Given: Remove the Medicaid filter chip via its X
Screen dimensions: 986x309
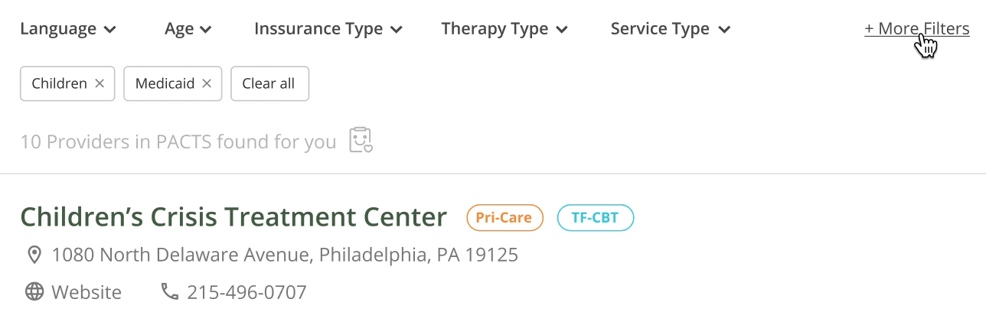Looking at the screenshot, I should (207, 84).
